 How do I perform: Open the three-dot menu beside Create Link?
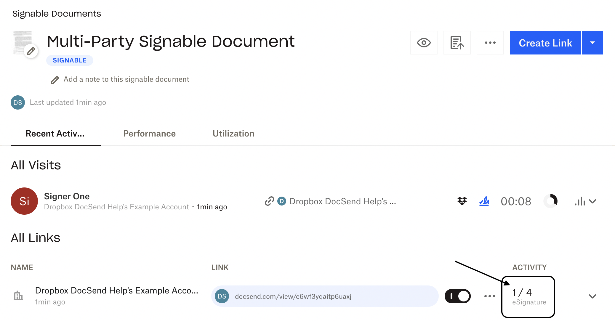[x=490, y=43]
